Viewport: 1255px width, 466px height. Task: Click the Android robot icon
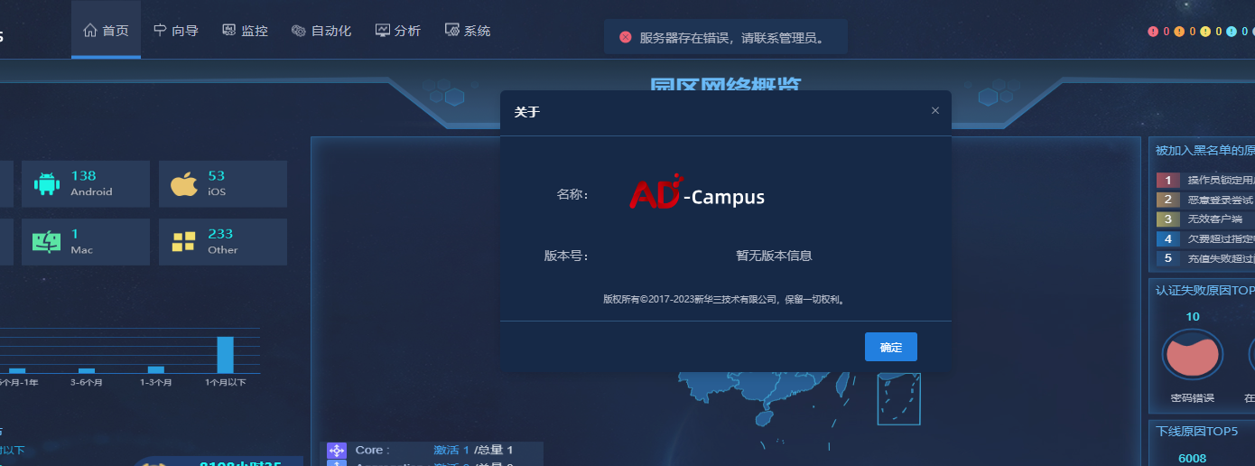coord(47,184)
